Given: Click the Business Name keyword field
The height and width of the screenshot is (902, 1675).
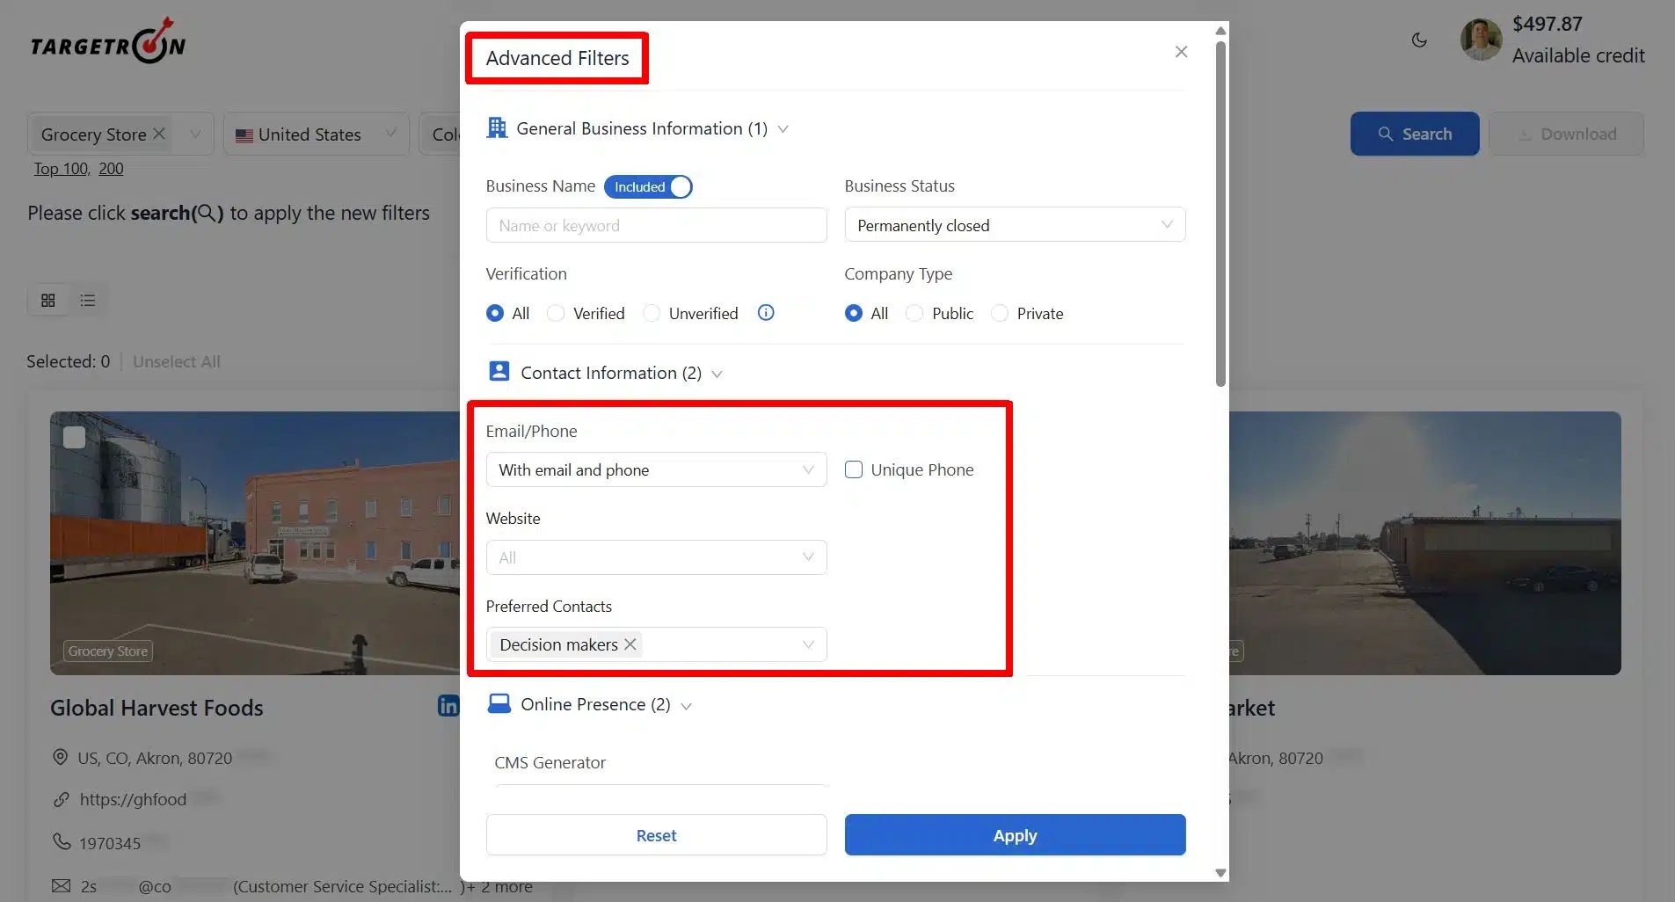Looking at the screenshot, I should (x=656, y=225).
